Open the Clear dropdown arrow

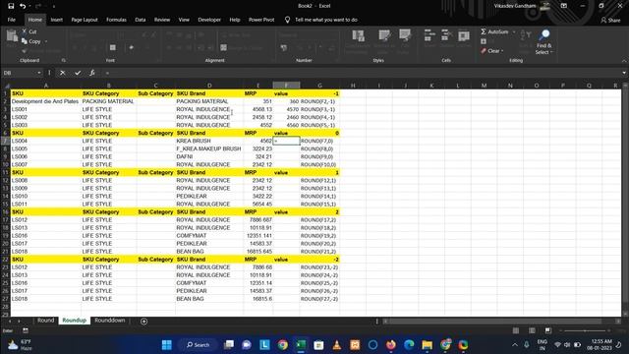tap(502, 51)
